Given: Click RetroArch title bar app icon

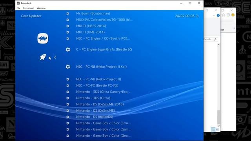Looking at the screenshot, I should tap(18, 3).
